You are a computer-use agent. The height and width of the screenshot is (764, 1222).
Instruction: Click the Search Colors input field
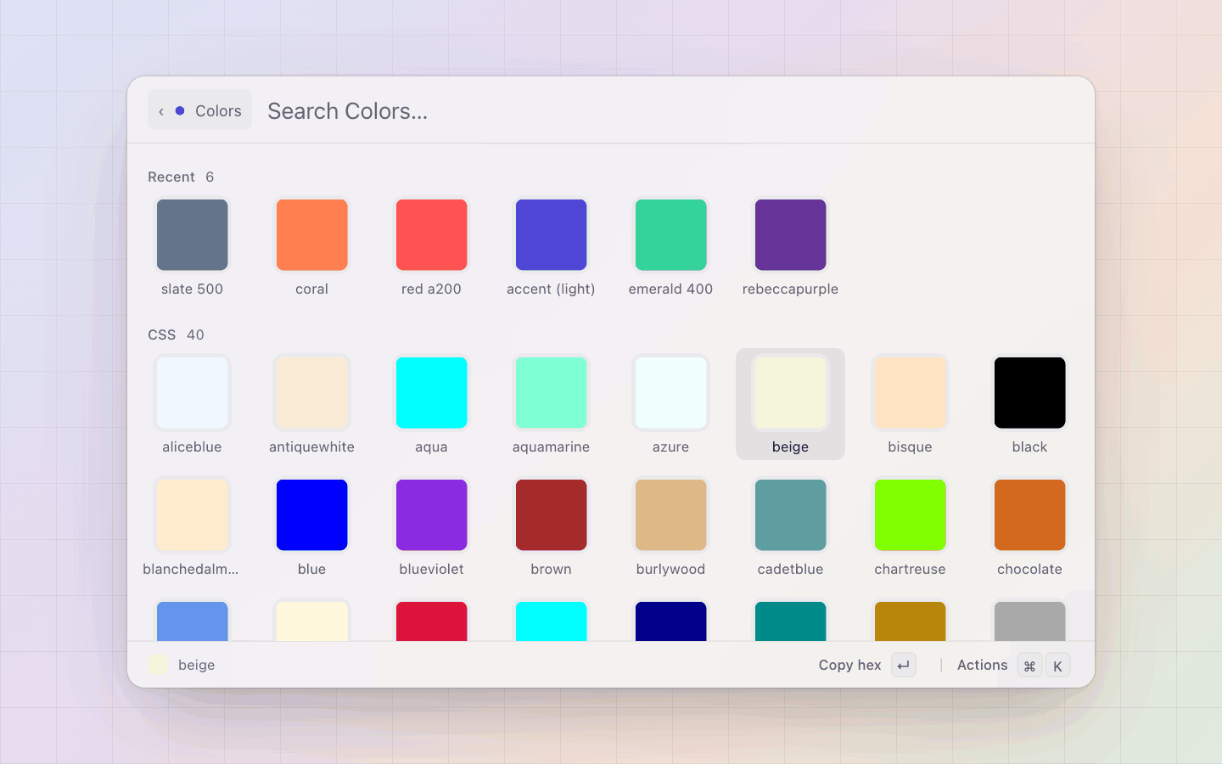[670, 111]
